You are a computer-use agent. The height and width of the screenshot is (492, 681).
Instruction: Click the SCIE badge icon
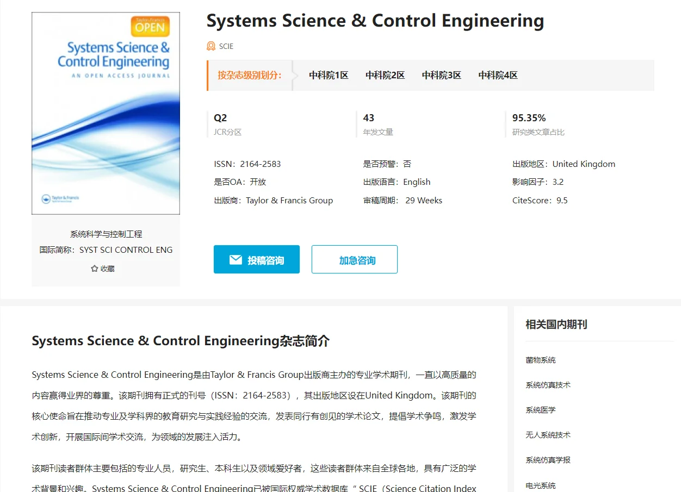pyautogui.click(x=211, y=46)
